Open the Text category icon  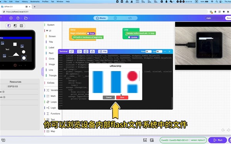point(48,119)
